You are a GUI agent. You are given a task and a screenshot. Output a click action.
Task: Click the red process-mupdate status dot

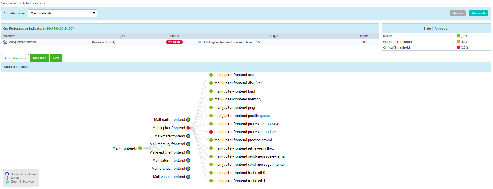click(211, 132)
